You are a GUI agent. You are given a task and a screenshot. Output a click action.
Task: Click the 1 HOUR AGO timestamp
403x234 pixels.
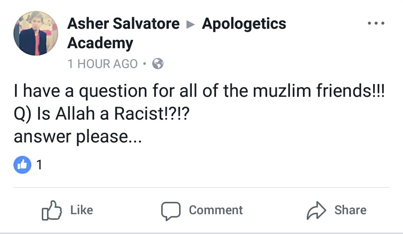(103, 64)
